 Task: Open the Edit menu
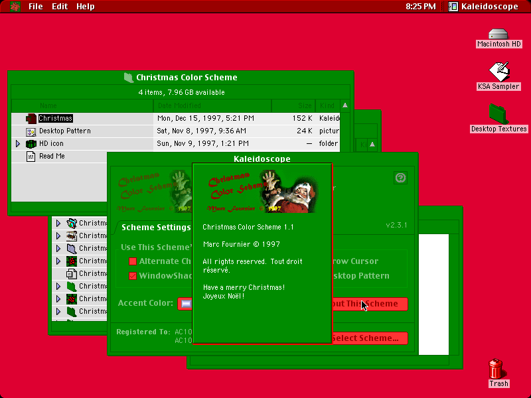click(60, 7)
